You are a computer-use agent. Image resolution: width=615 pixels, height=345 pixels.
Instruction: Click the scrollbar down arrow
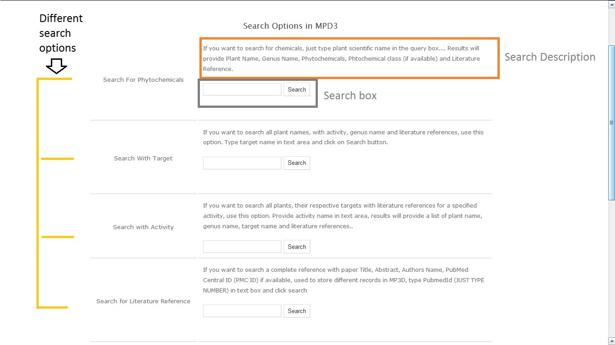click(x=611, y=341)
